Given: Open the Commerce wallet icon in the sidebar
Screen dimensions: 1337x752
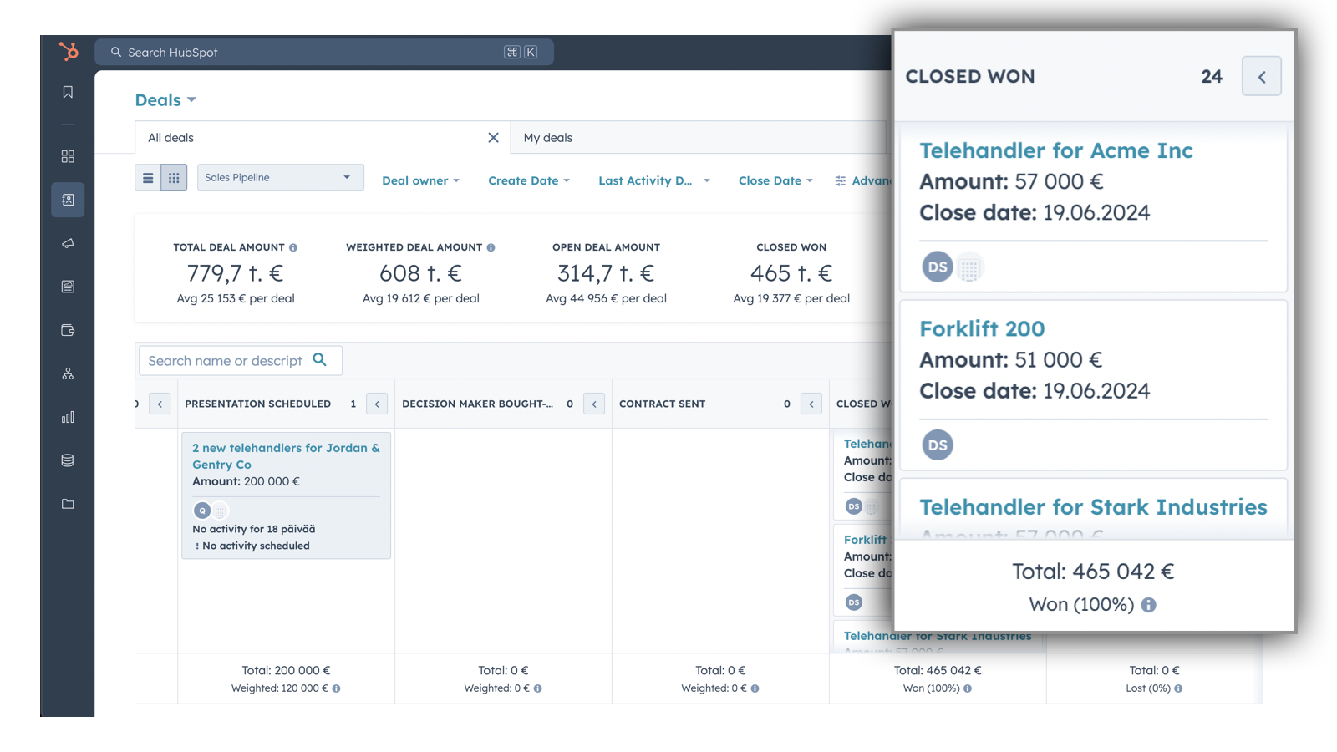Looking at the screenshot, I should [68, 330].
